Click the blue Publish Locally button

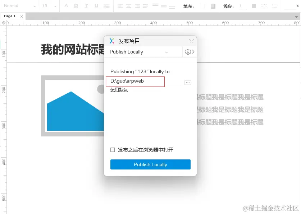(150, 164)
